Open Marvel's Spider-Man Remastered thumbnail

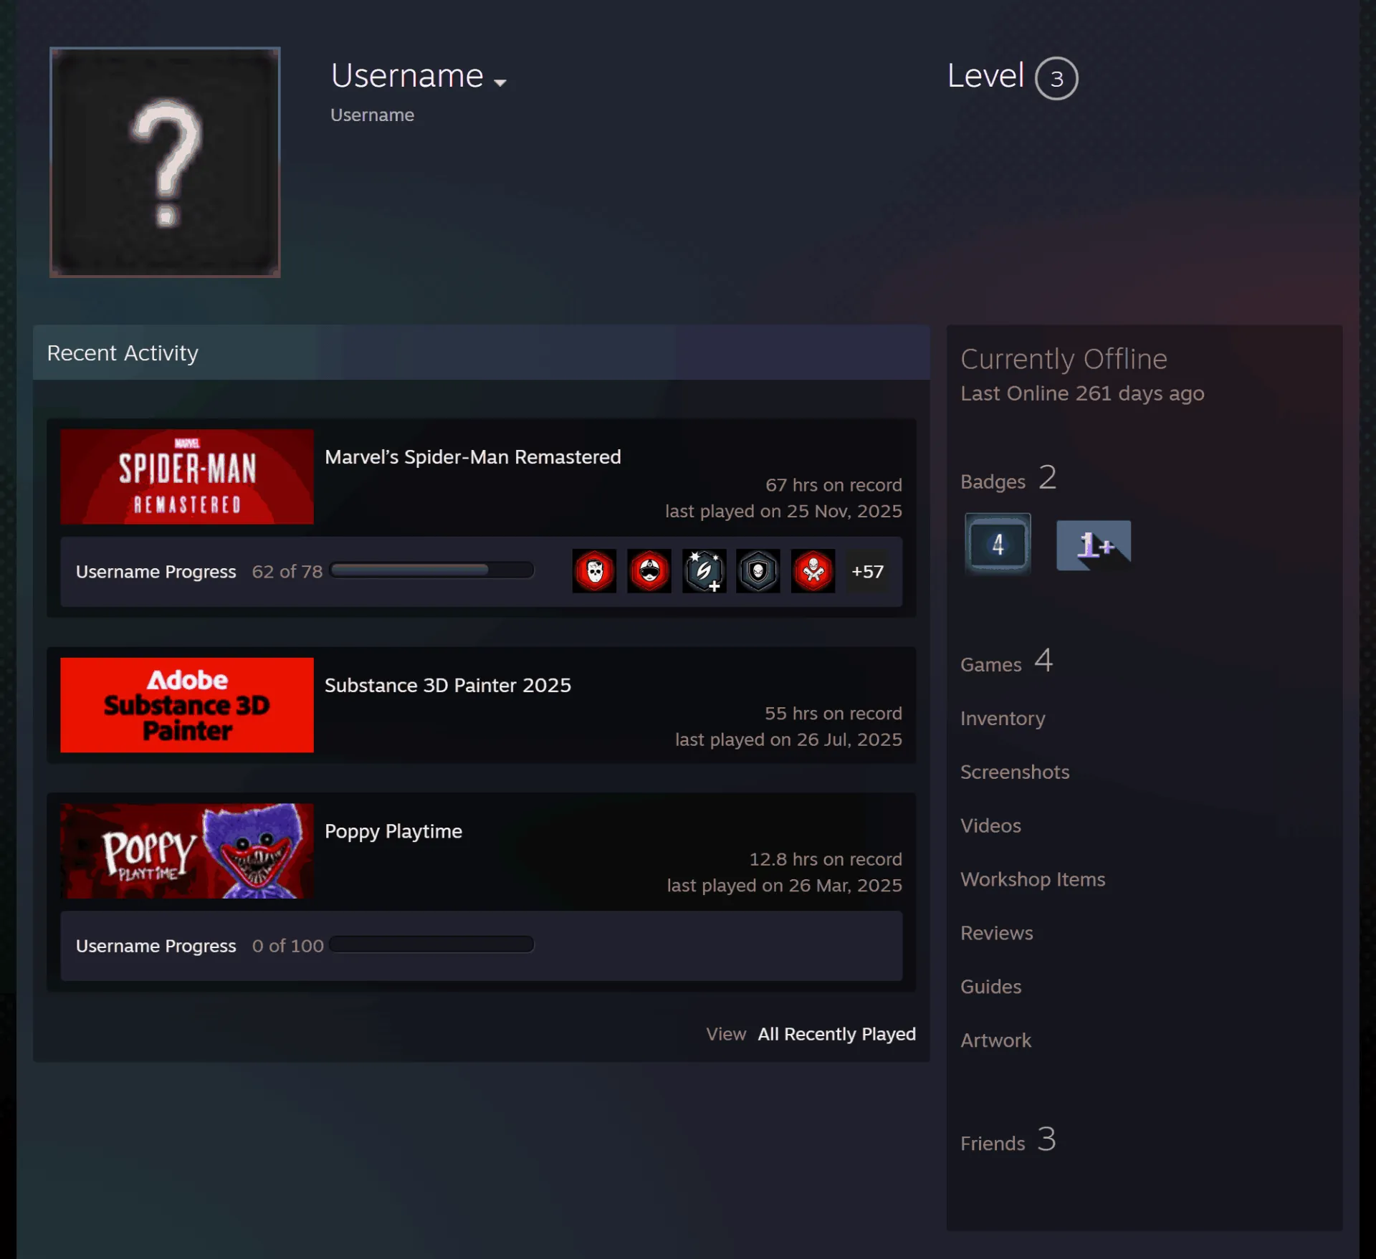[x=187, y=477]
